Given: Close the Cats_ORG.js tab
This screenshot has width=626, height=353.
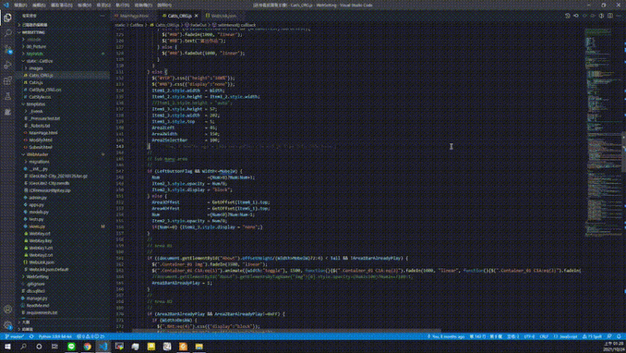Looking at the screenshot, I should [x=196, y=16].
